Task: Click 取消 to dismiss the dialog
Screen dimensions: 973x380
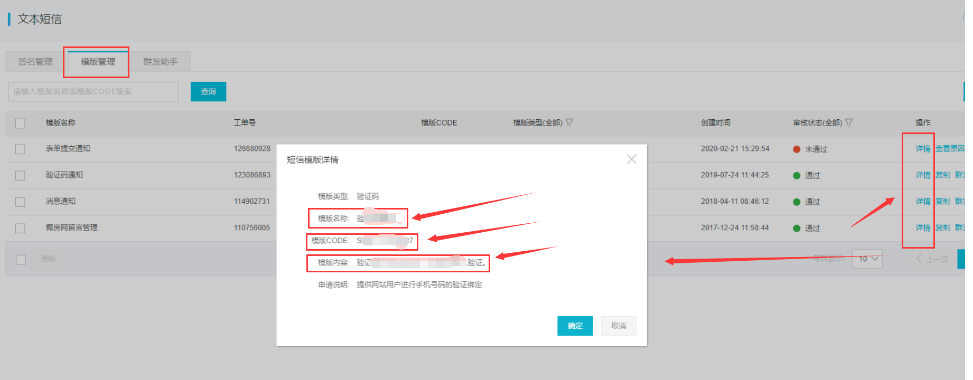Action: click(619, 326)
